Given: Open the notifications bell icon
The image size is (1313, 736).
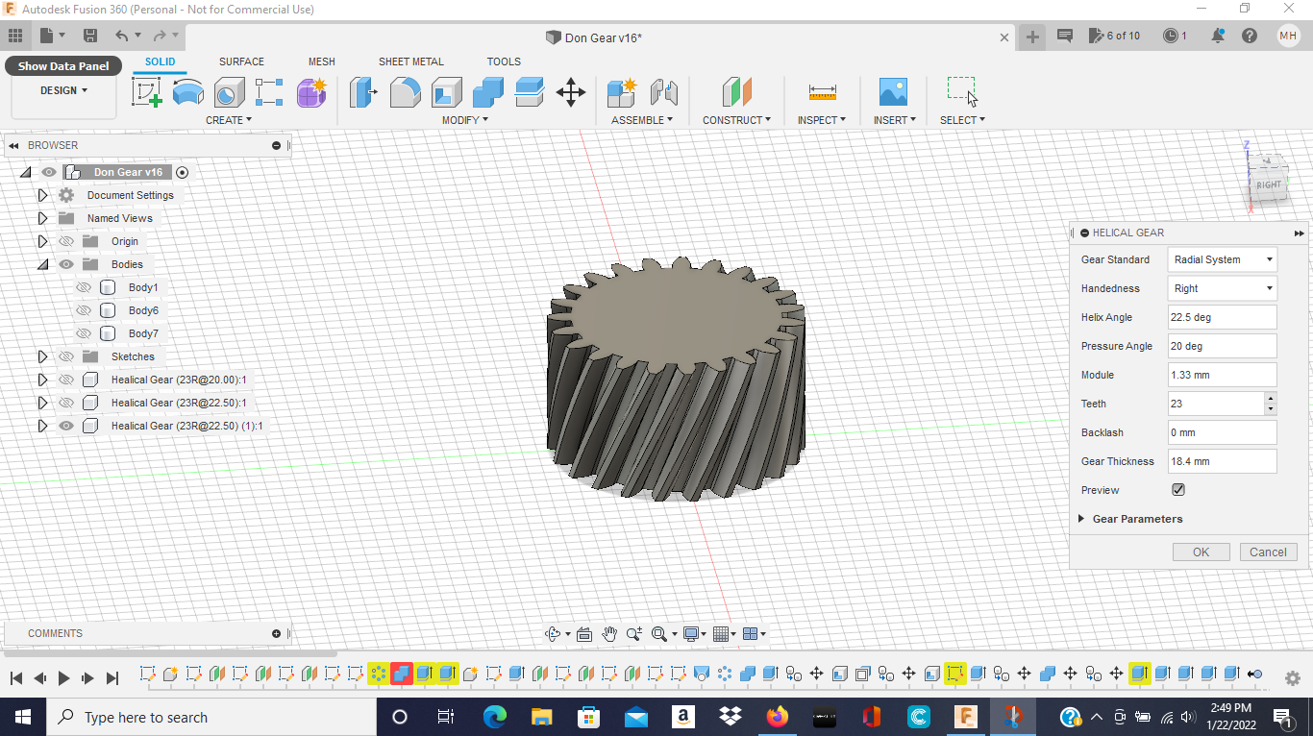Looking at the screenshot, I should 1219,36.
